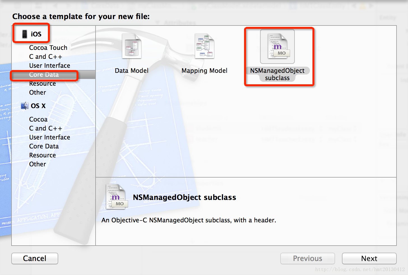408x275 pixels.
Task: Click the Next button
Action: pos(369,258)
